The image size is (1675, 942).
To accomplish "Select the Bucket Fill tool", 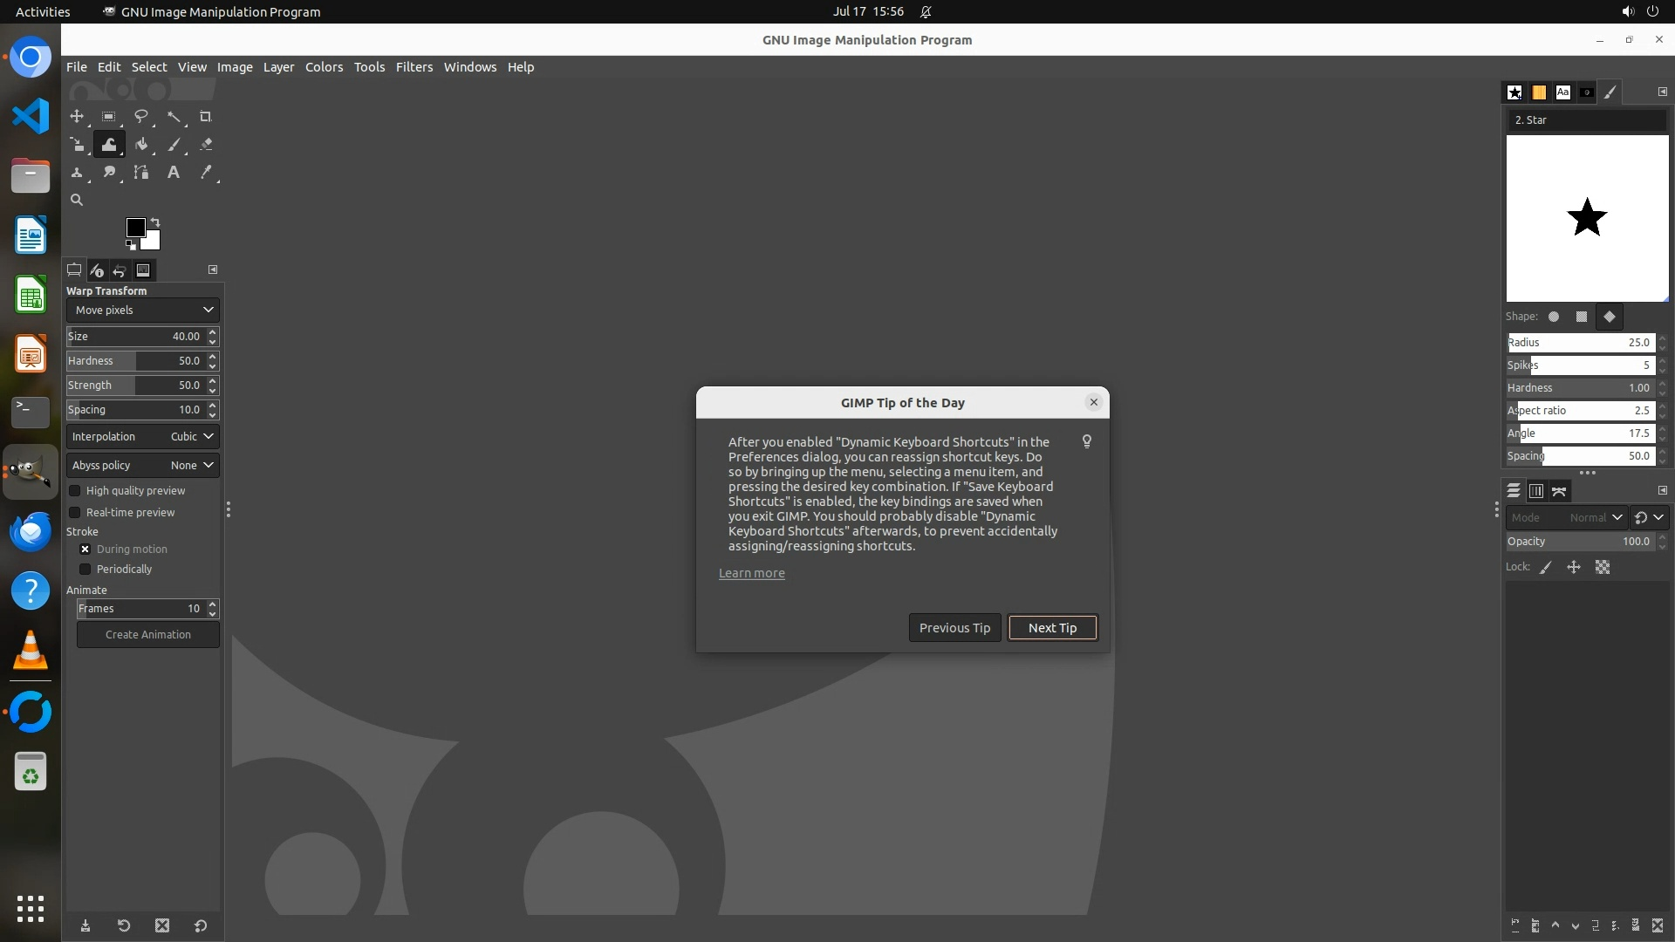I will (x=141, y=145).
